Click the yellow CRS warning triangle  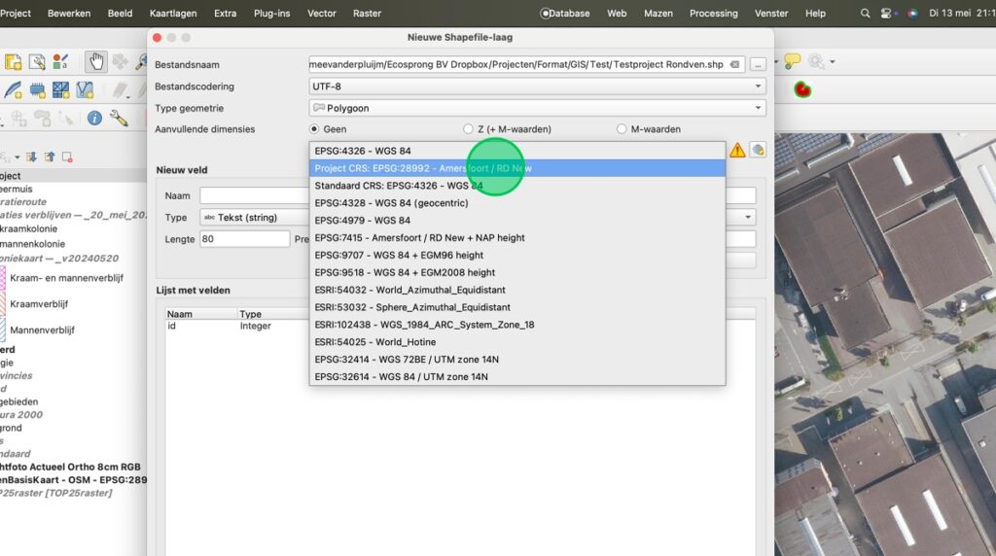pyautogui.click(x=737, y=150)
